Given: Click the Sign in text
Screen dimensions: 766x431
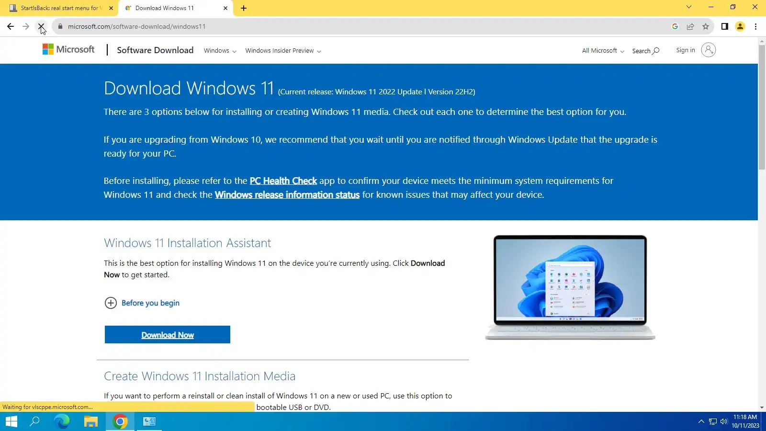Looking at the screenshot, I should coord(686,50).
